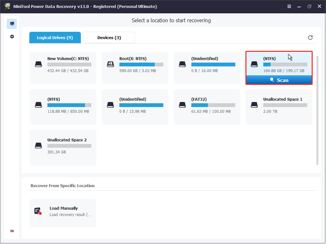
Task: Select text "0 B / 15.98 MB"
Action: tap(132, 112)
